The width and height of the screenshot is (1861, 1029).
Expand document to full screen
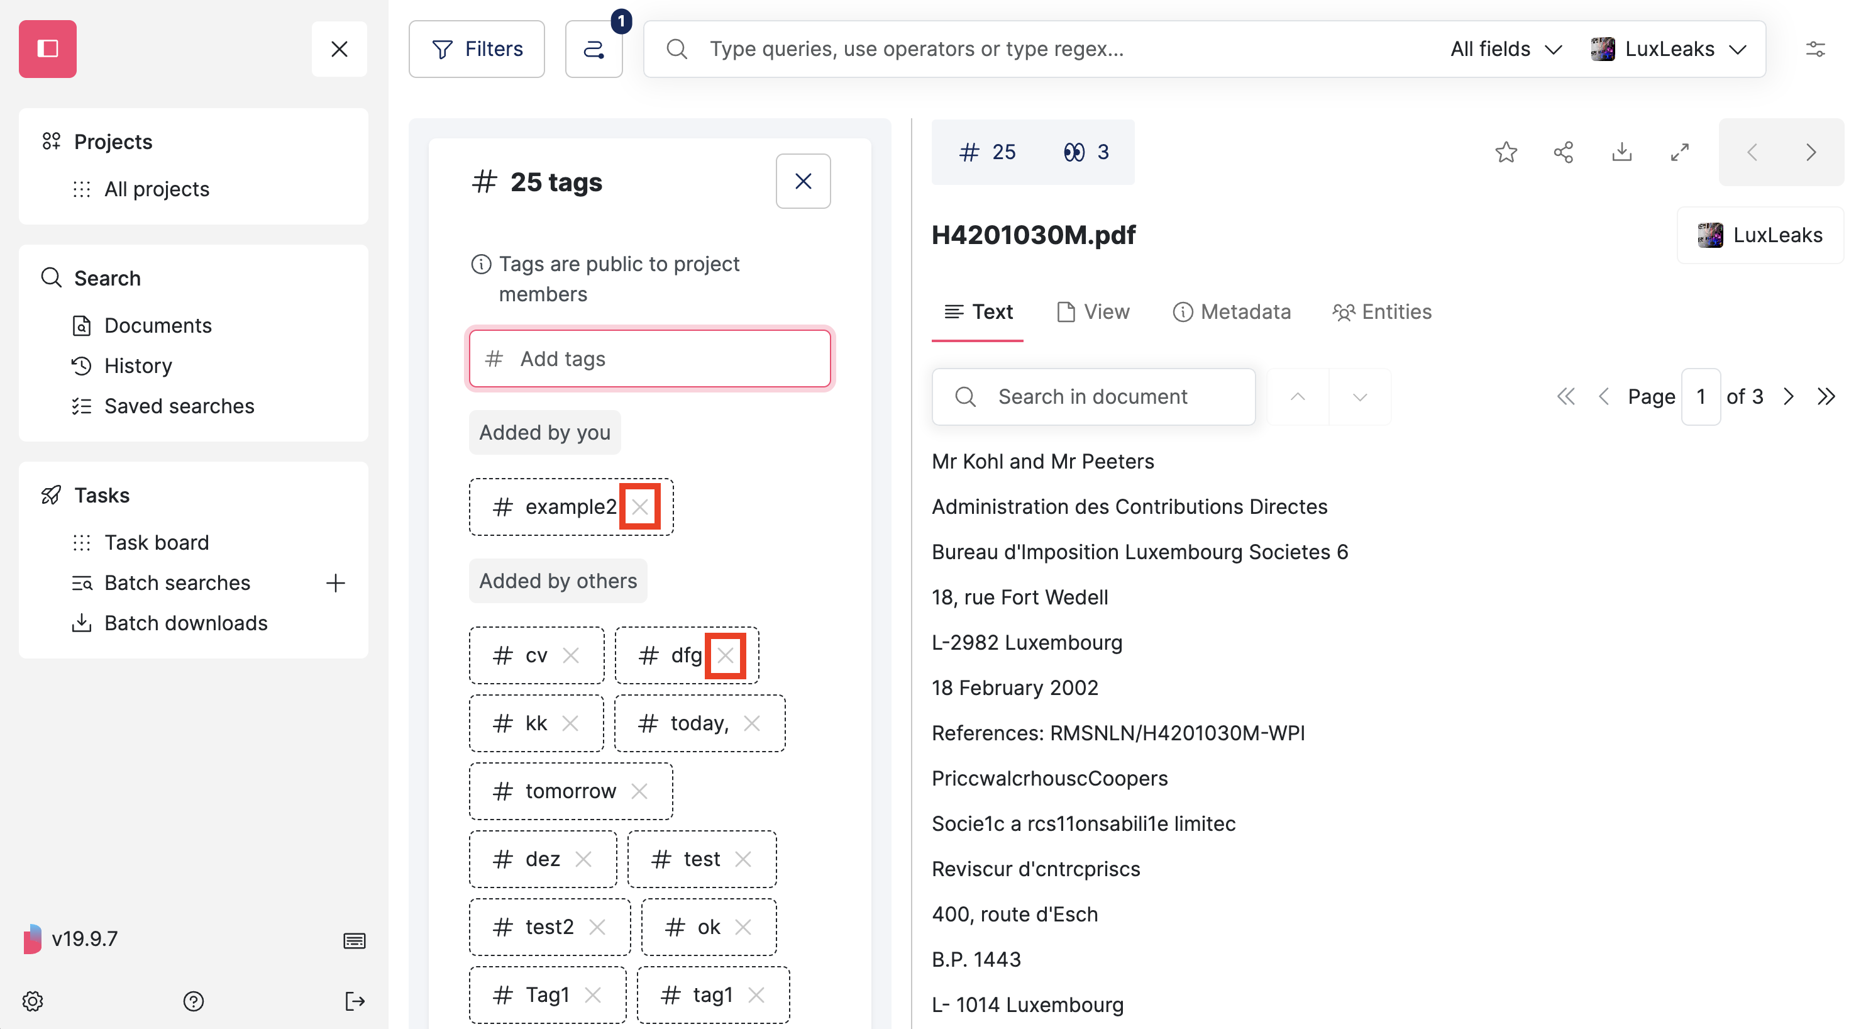tap(1680, 152)
